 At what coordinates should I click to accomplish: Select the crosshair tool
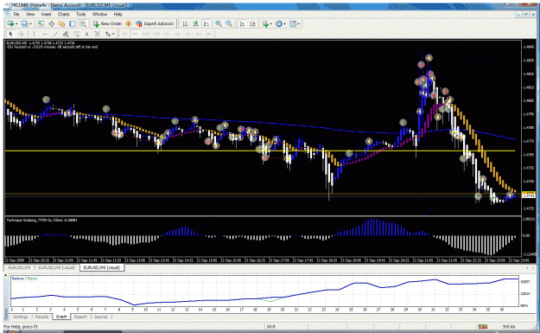point(22,34)
